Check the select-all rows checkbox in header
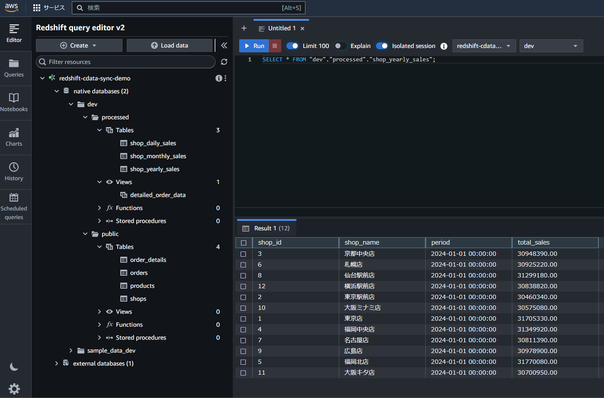604x398 pixels. pyautogui.click(x=244, y=243)
